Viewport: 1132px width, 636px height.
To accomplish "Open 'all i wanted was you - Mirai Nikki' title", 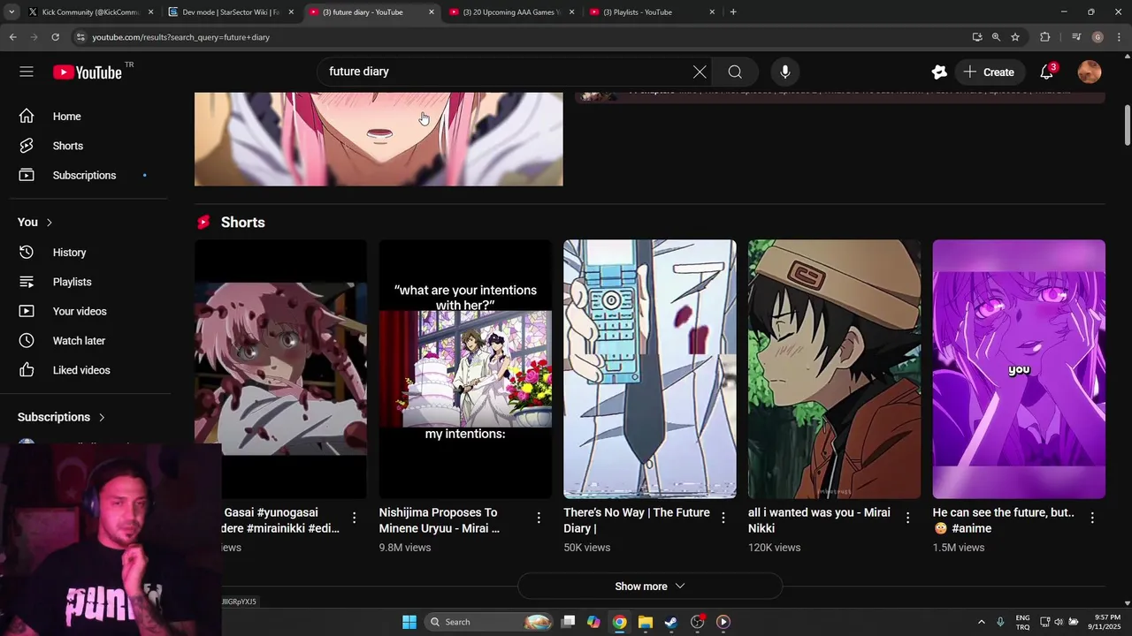I will click(819, 520).
